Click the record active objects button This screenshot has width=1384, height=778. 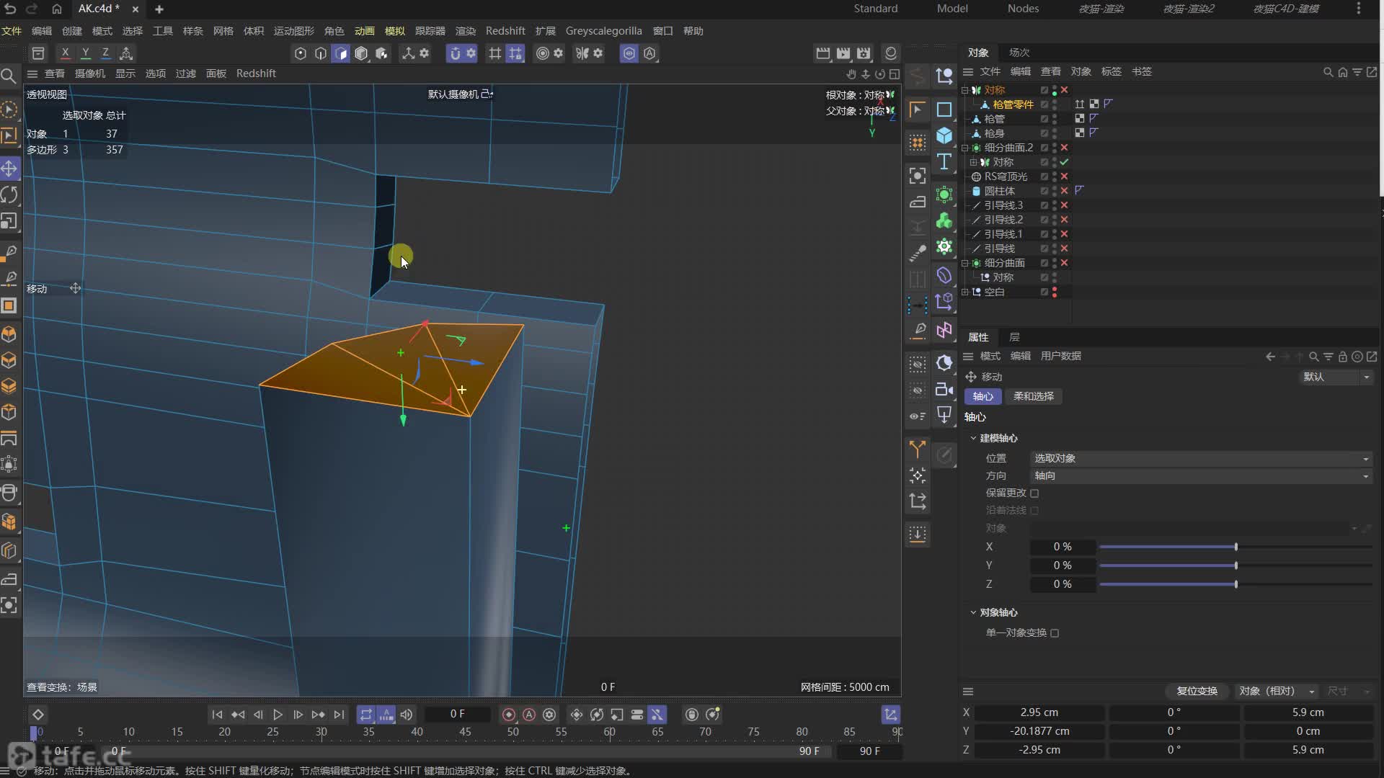(x=508, y=715)
